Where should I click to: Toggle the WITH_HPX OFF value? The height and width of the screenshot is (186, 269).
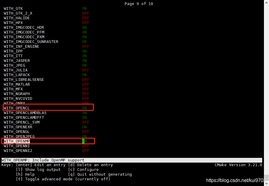(86, 23)
